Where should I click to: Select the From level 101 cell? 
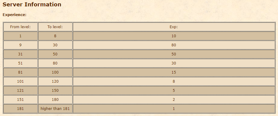click(x=21, y=81)
